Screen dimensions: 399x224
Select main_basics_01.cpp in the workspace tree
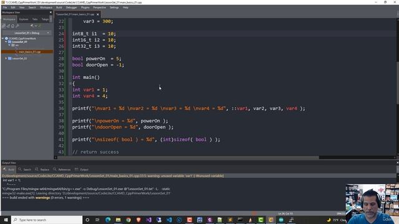pos(29,52)
